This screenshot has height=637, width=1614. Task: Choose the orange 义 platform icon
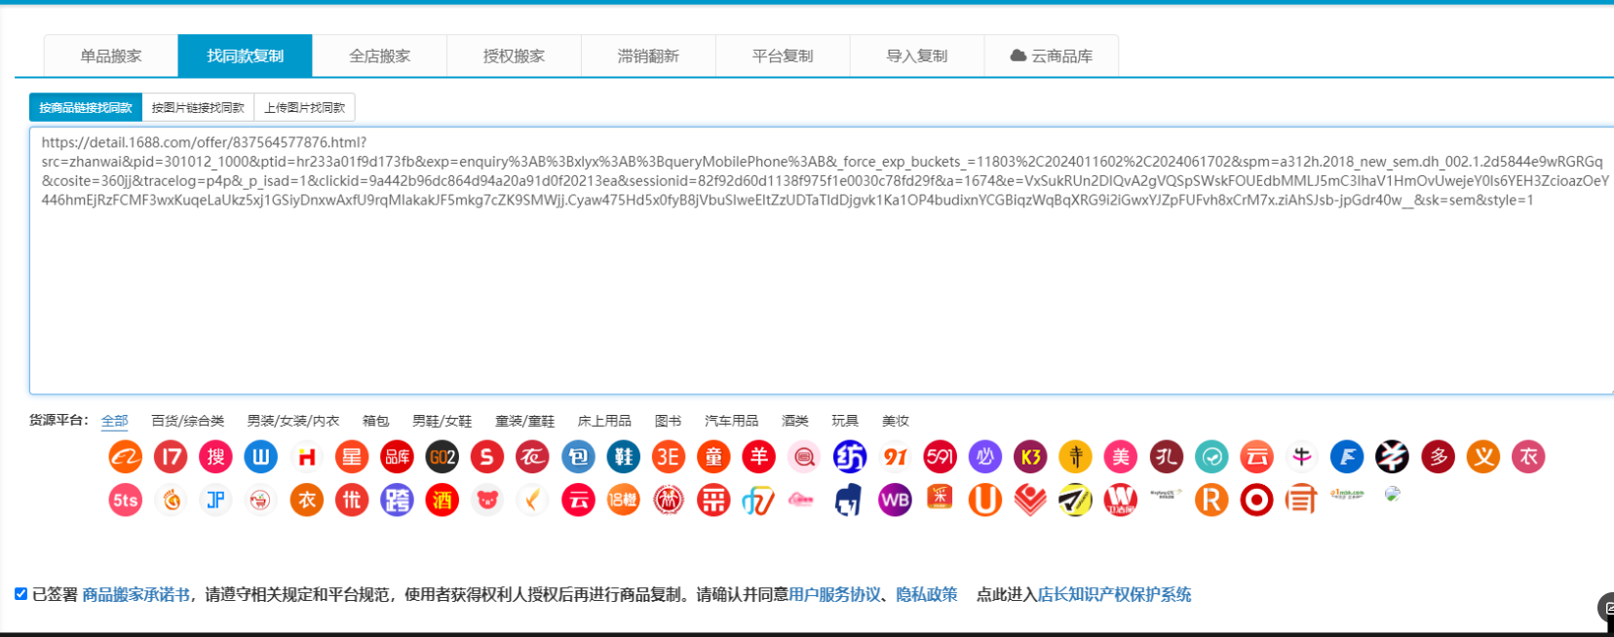click(x=1482, y=457)
